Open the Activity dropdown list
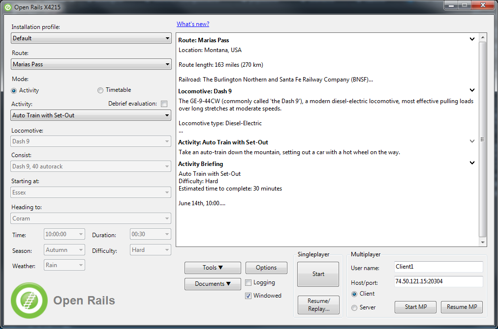Screen dimensions: 498x329 point(91,115)
